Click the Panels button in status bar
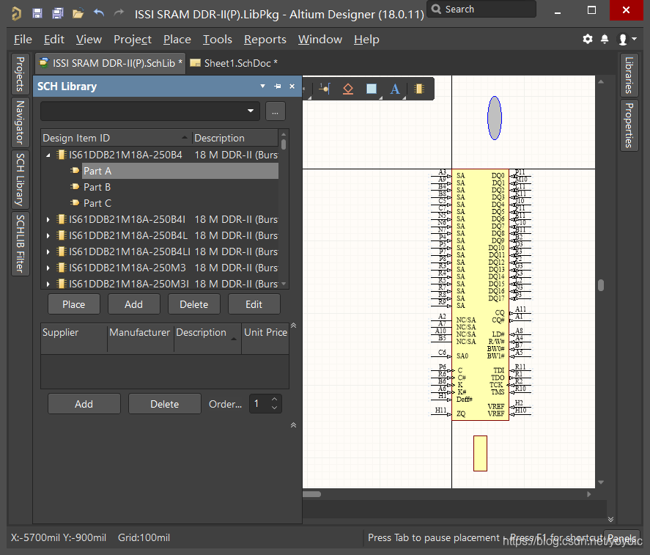This screenshot has height=555, width=650. 622,538
